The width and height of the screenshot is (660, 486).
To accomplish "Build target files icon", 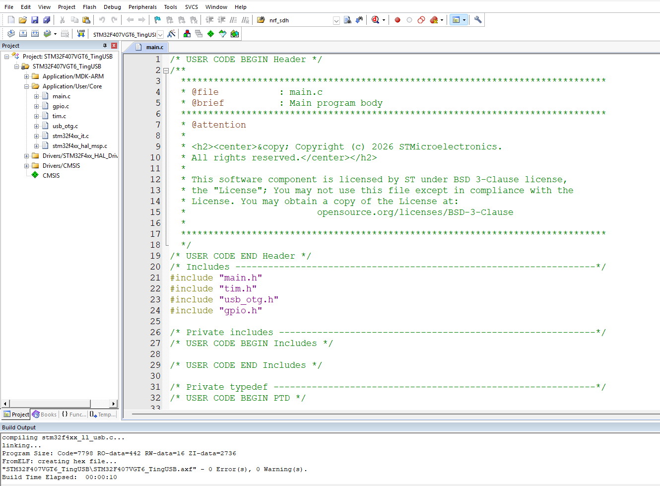I will tap(23, 34).
